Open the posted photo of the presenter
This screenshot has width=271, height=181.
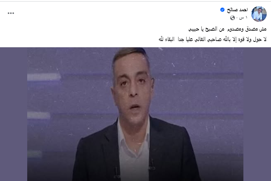[x=135, y=114]
